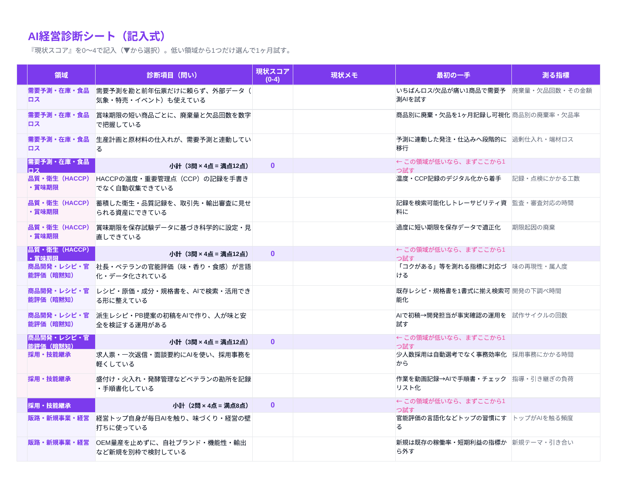Select the '現状メモ' column header

click(x=344, y=75)
